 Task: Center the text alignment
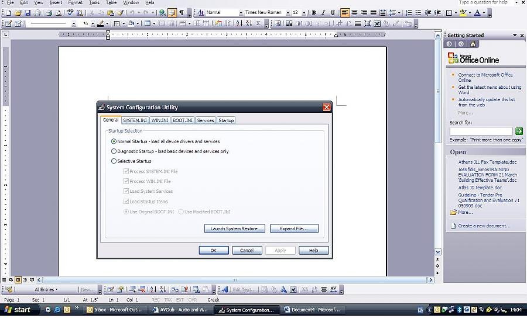point(354,13)
